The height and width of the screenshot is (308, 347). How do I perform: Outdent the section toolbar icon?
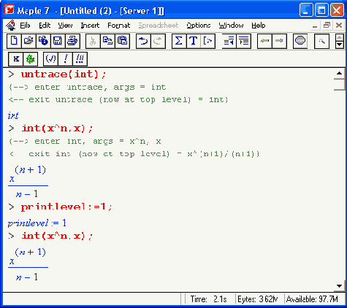(x=229, y=41)
